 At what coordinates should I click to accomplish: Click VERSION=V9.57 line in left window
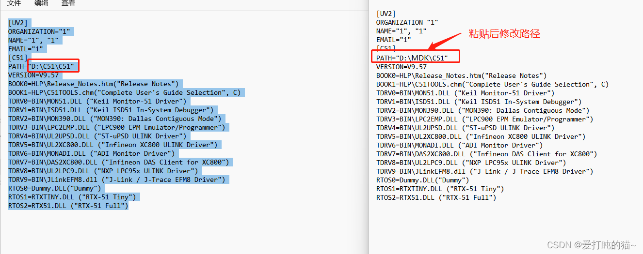coord(33,75)
